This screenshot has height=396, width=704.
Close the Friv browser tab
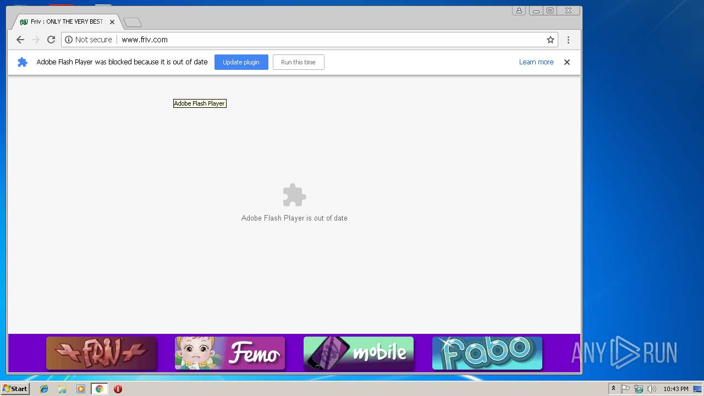point(112,22)
